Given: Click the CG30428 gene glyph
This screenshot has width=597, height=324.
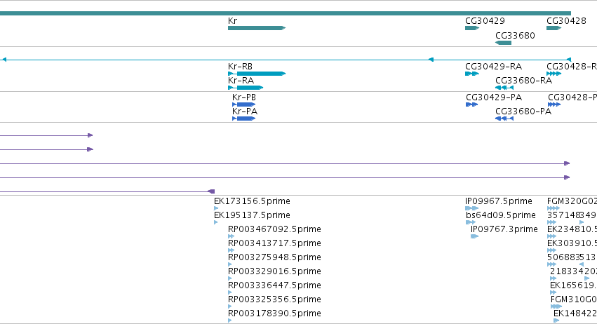Looking at the screenshot, I should coord(554,28).
